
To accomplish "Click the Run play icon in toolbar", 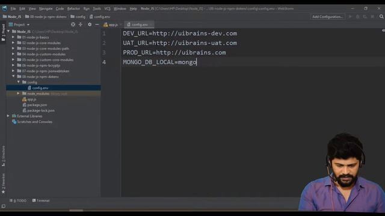I will (x=350, y=17).
